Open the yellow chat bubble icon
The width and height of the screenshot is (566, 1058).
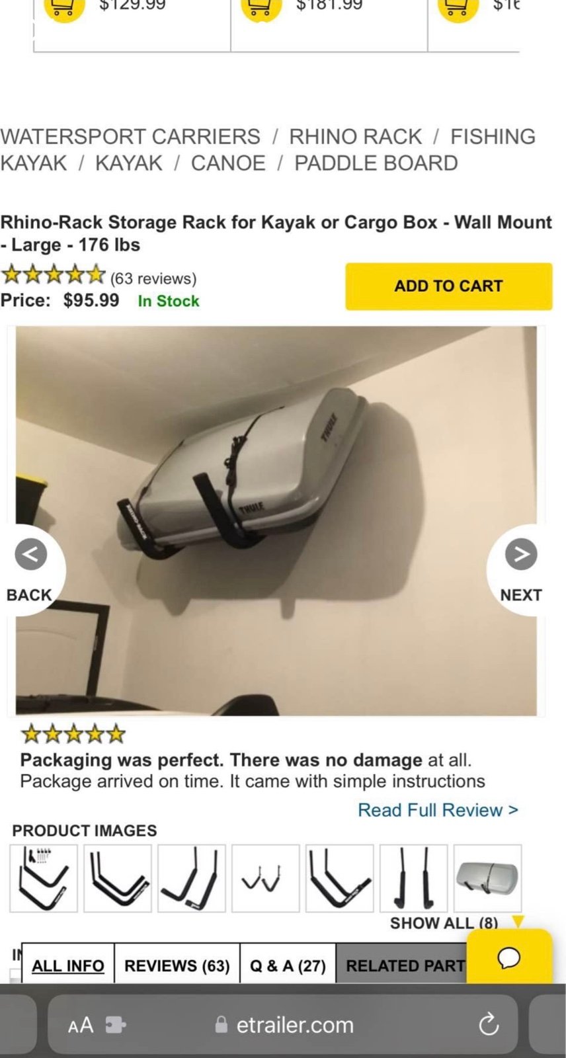click(x=509, y=957)
